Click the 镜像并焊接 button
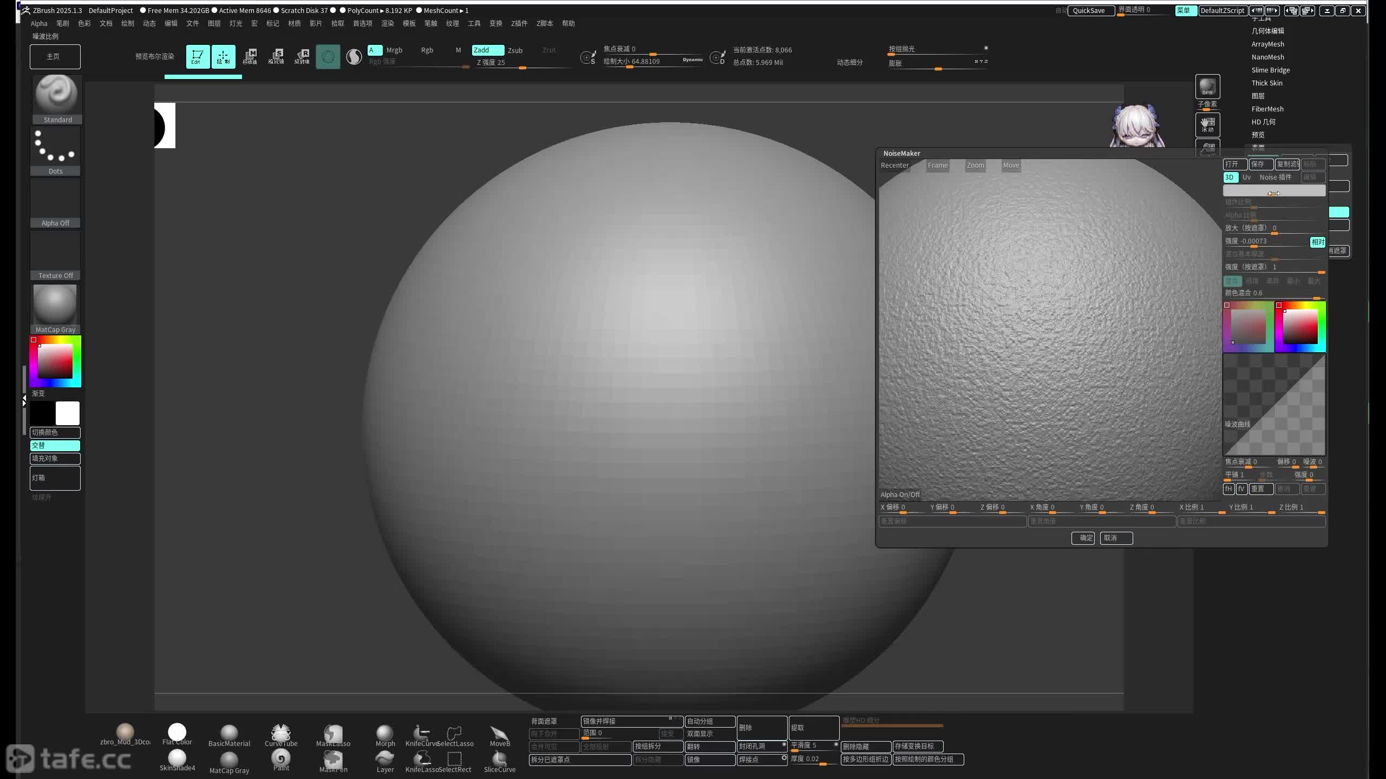 coord(632,721)
